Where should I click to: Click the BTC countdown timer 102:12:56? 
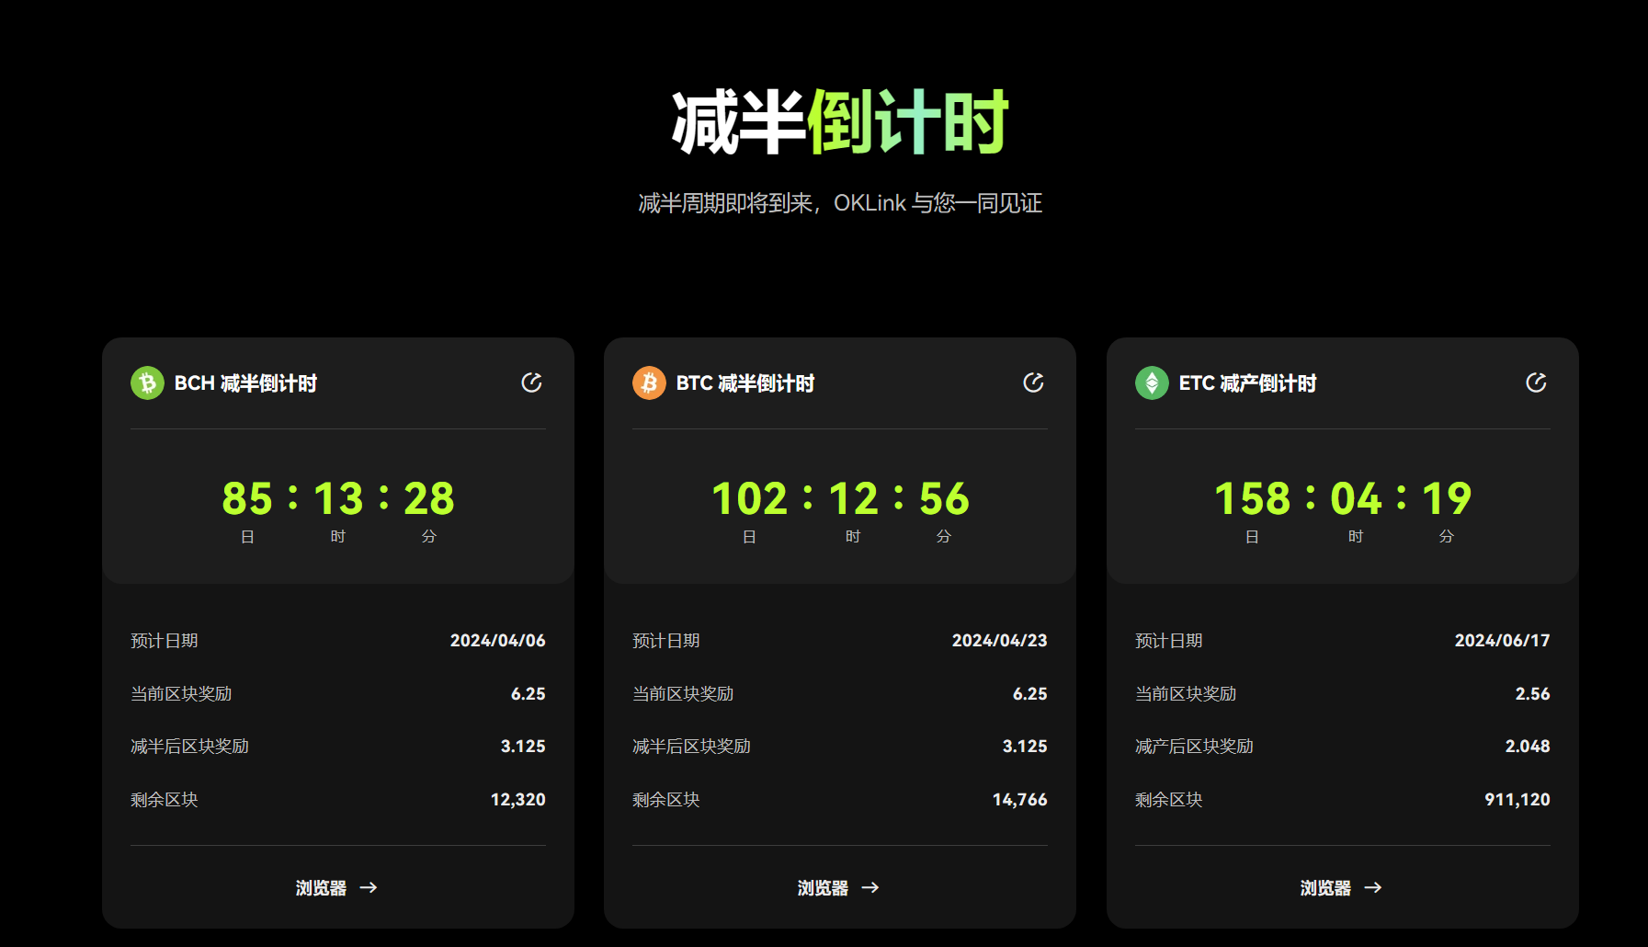tap(840, 498)
